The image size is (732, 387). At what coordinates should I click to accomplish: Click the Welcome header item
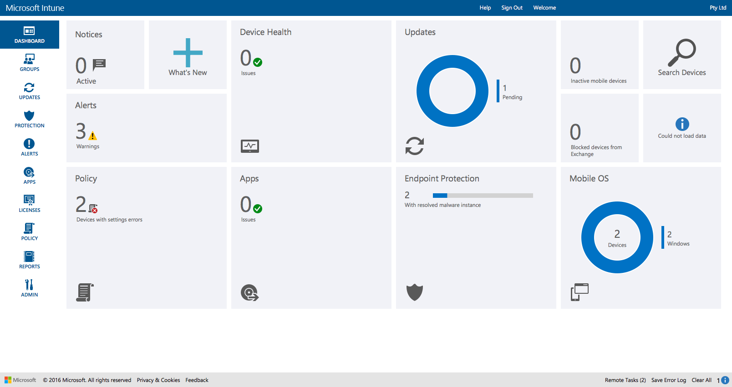[544, 8]
